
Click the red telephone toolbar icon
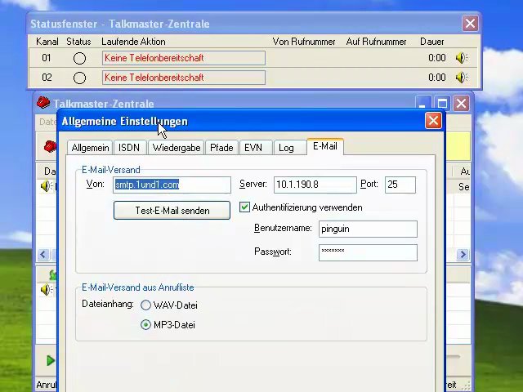click(50, 147)
